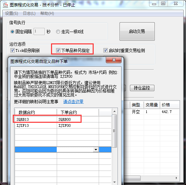Screen dimensions: 186x185
Task: Click the application icon in title bar
Action: pyautogui.click(x=5, y=5)
